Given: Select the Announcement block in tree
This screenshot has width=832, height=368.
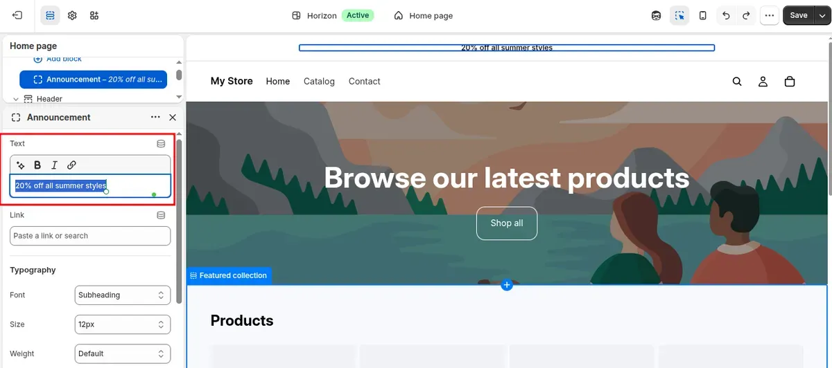Looking at the screenshot, I should pyautogui.click(x=93, y=80).
